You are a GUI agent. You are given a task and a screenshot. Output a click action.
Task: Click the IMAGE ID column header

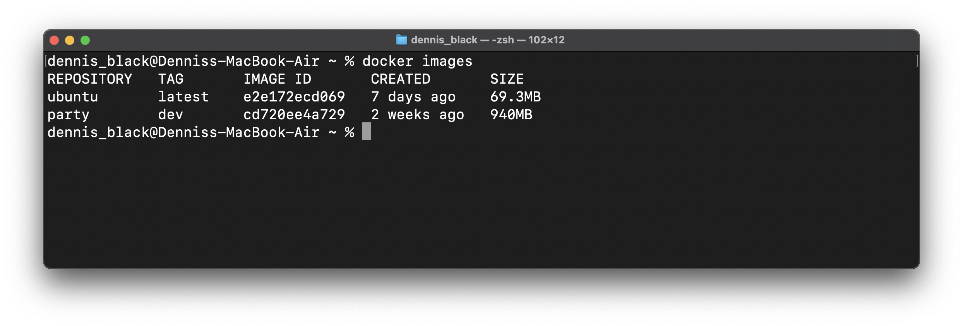click(277, 79)
